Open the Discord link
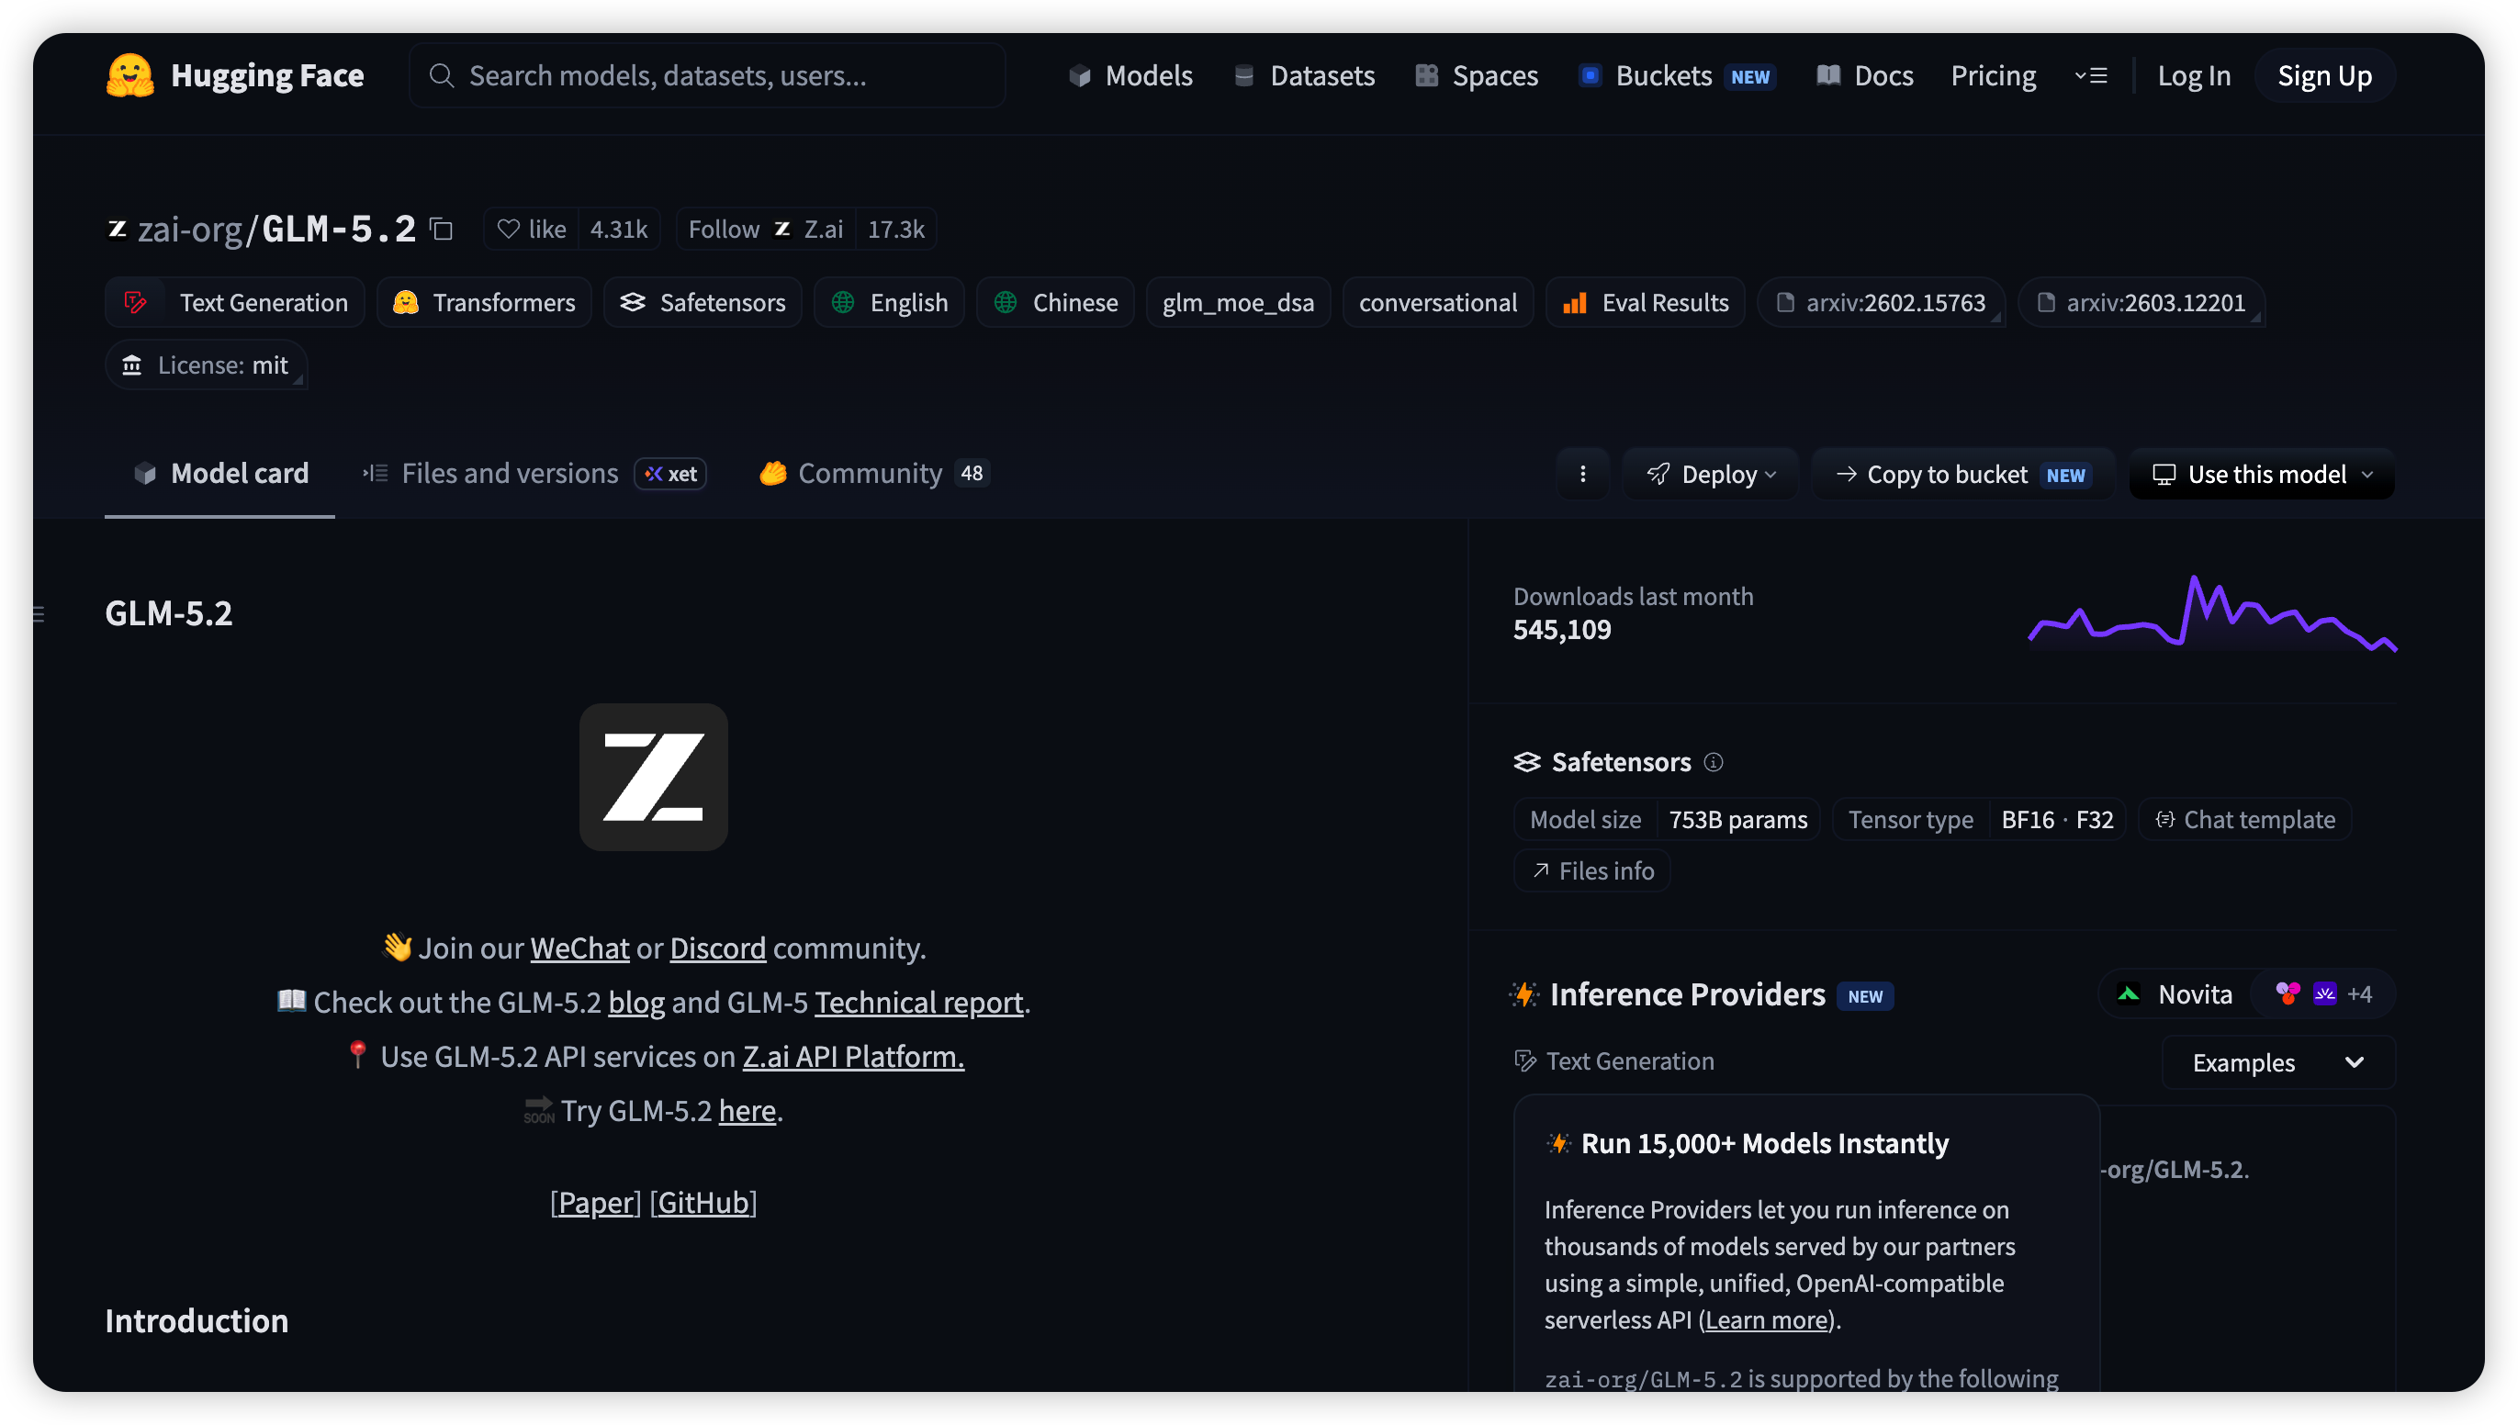 (x=717, y=948)
